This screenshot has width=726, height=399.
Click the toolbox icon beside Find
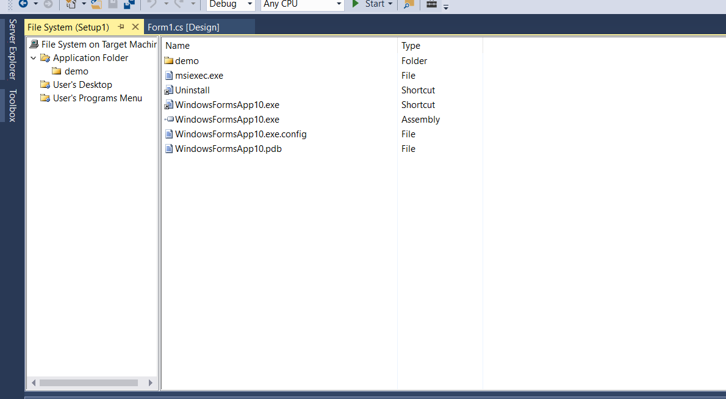[431, 4]
